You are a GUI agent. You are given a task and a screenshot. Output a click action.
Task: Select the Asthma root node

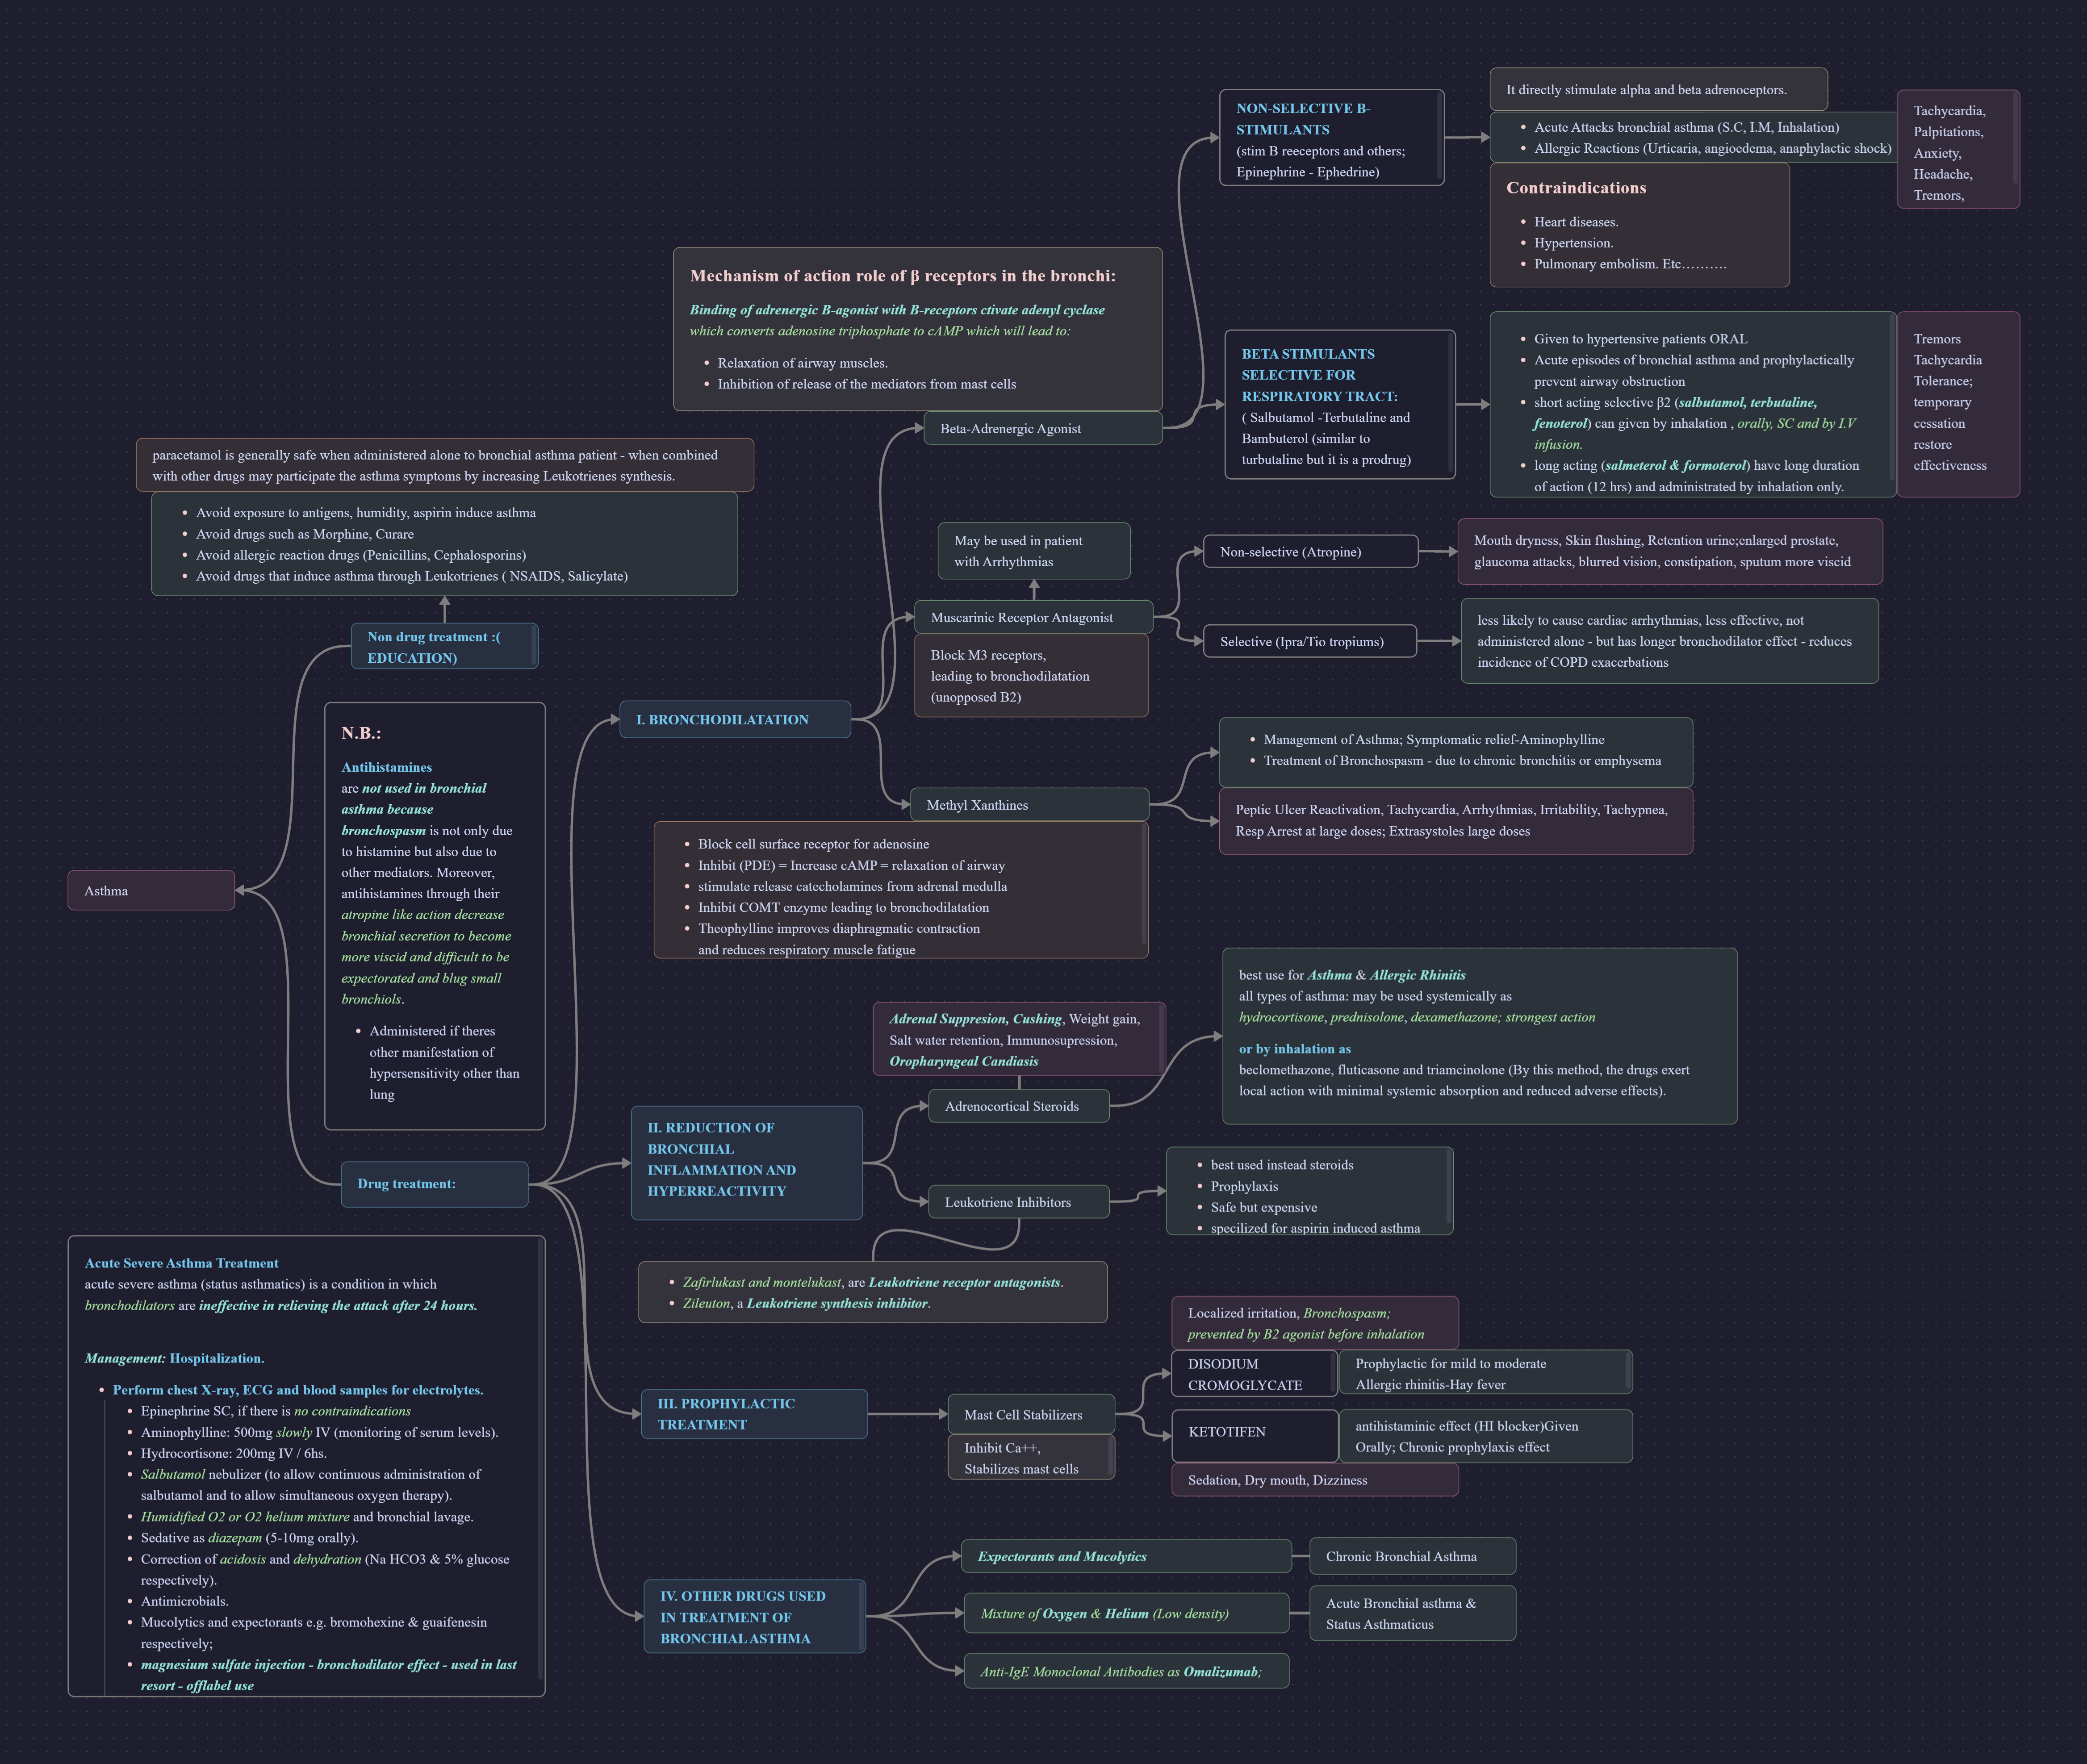(x=151, y=890)
